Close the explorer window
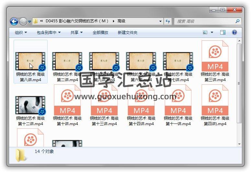Viewport: 251px width, 173px height. click(234, 10)
